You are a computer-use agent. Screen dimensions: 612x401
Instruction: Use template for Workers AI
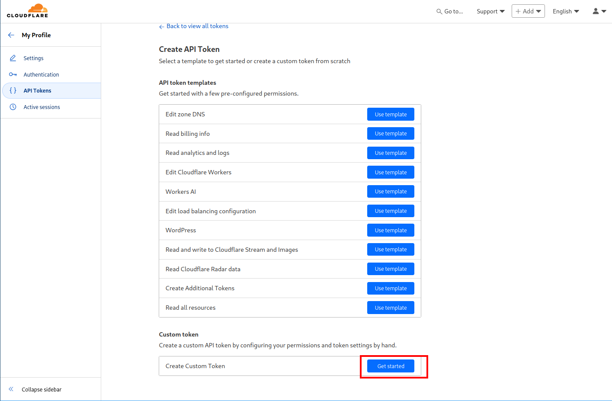click(x=391, y=192)
